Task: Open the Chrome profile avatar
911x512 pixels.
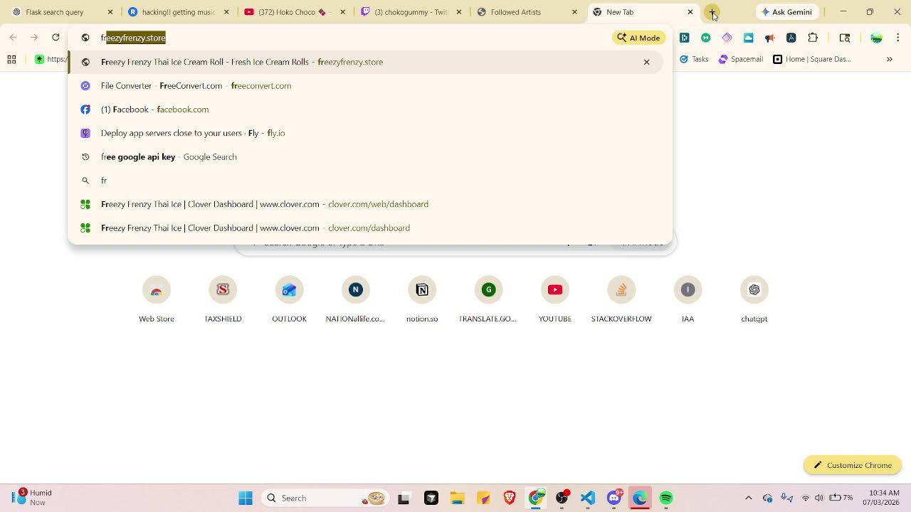Action: [877, 38]
